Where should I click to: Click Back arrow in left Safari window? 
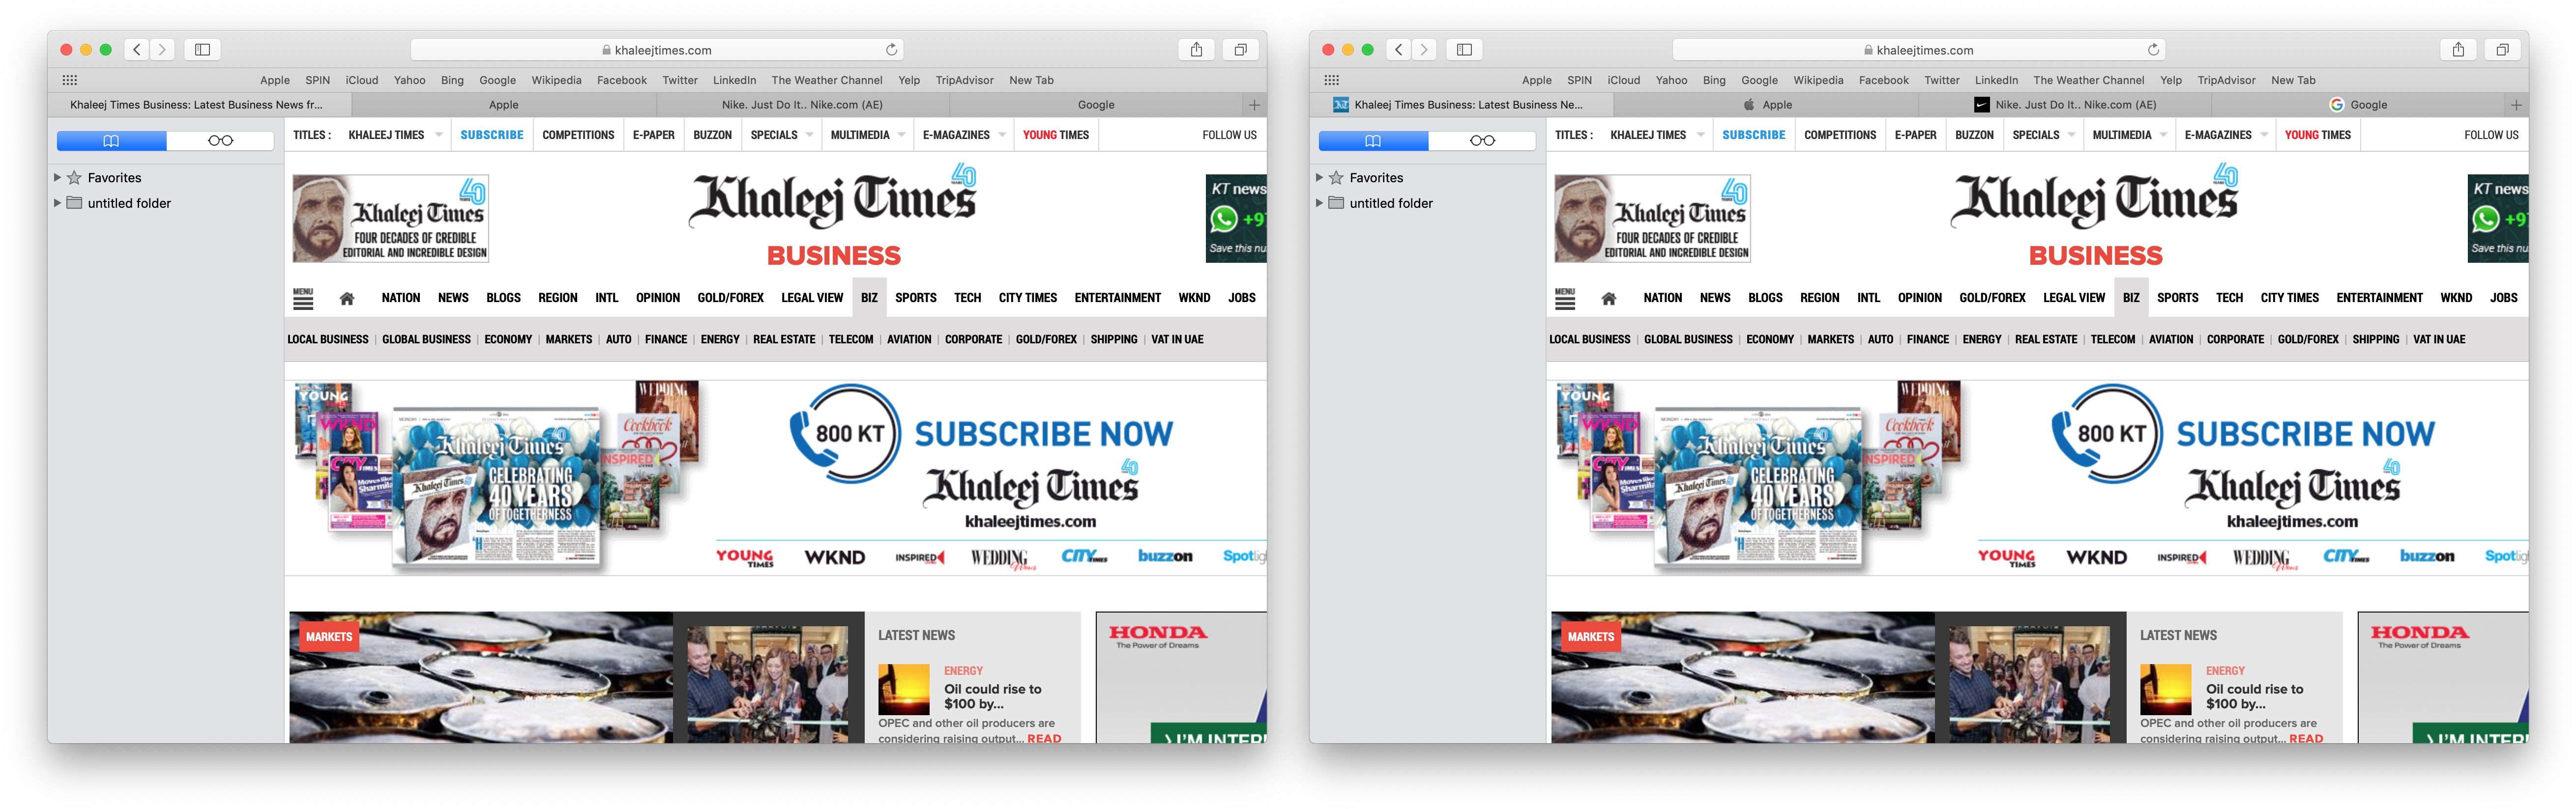click(137, 49)
